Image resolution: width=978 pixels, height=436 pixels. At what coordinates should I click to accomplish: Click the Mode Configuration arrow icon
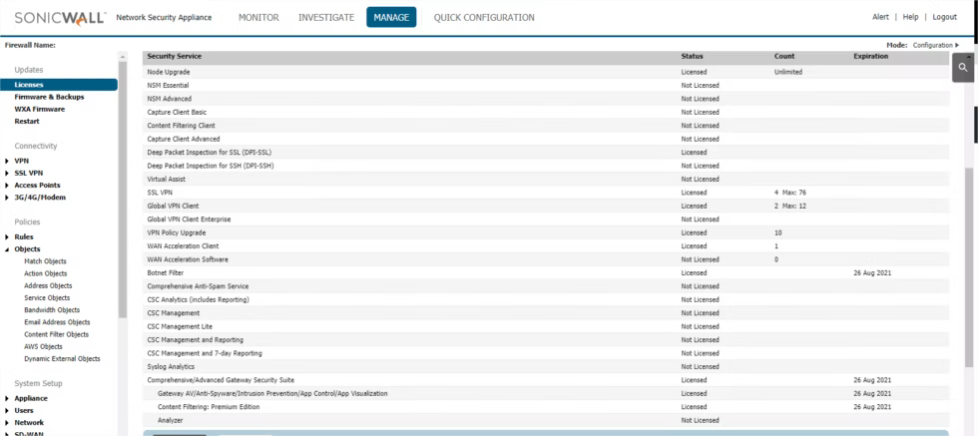(x=957, y=46)
